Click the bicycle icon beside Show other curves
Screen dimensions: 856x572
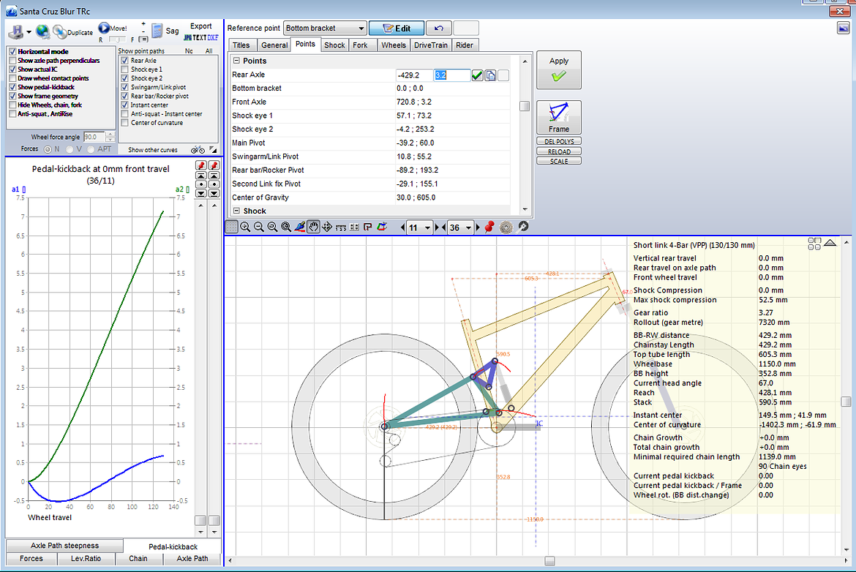click(198, 149)
